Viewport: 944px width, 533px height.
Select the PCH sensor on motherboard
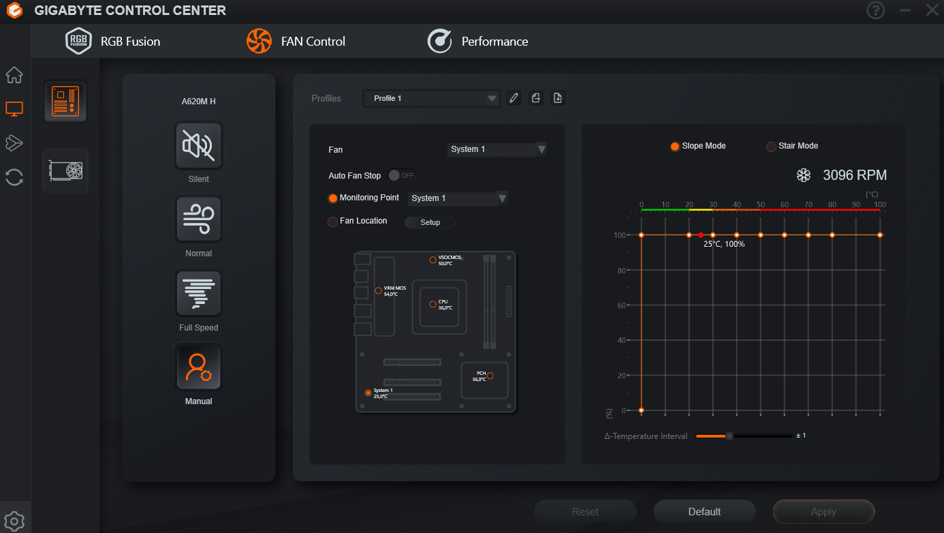click(490, 376)
